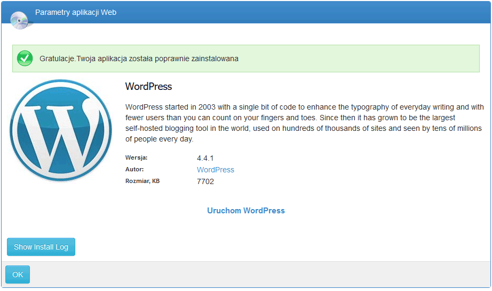The image size is (492, 291).
Task: Click the Rozmiar, KB label
Action: point(142,181)
